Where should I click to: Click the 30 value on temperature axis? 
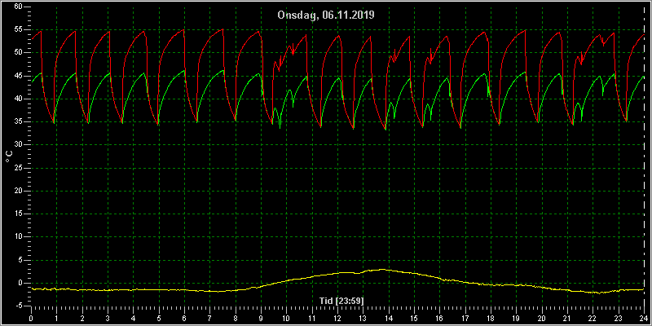(18, 145)
